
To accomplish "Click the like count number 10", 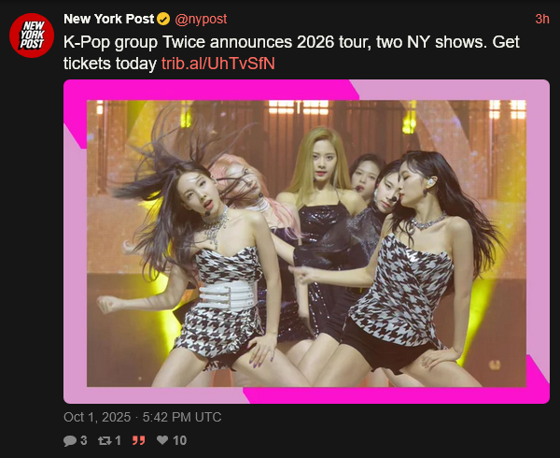I will (179, 440).
